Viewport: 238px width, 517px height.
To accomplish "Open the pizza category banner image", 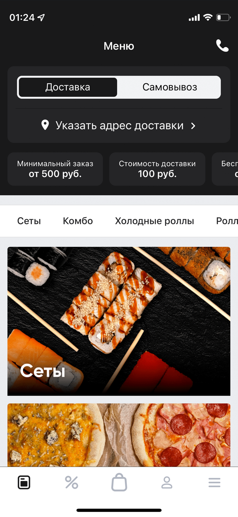I will coord(119,435).
